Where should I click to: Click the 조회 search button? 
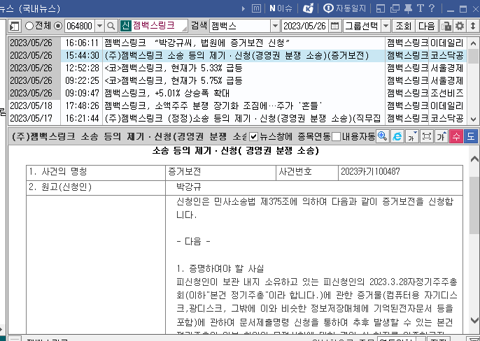(403, 26)
